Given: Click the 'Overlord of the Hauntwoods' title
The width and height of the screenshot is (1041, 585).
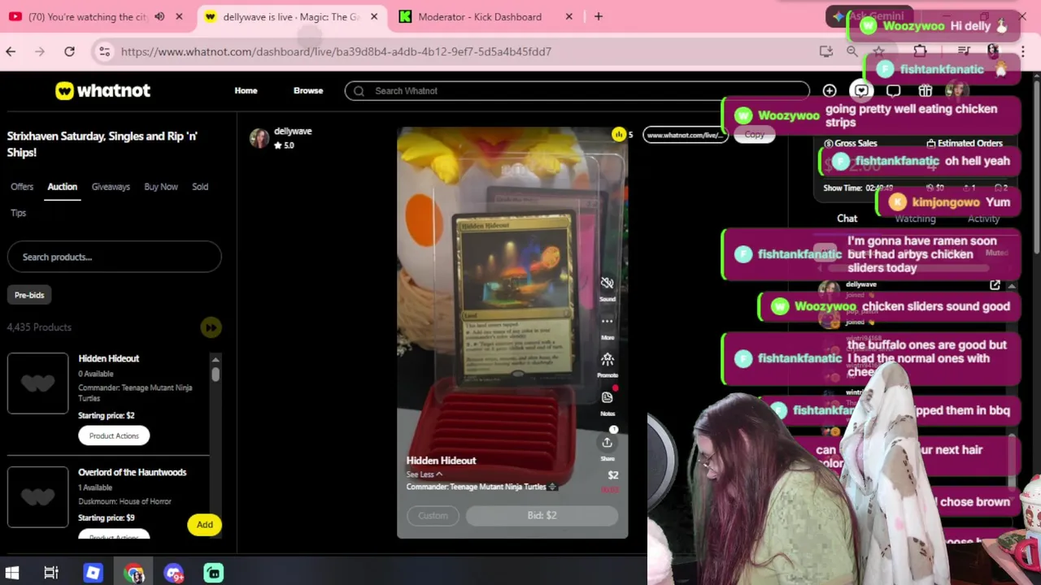Looking at the screenshot, I should [x=132, y=472].
